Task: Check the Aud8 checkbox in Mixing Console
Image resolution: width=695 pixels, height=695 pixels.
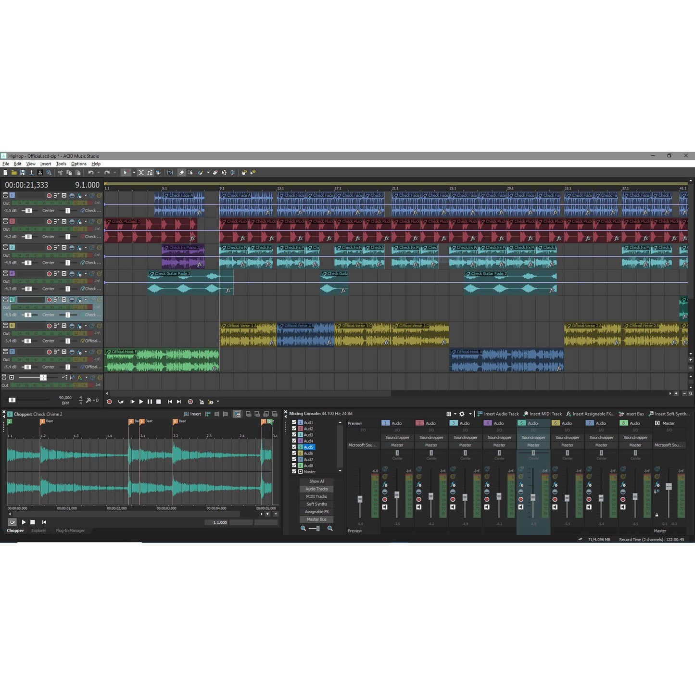Action: (x=294, y=466)
